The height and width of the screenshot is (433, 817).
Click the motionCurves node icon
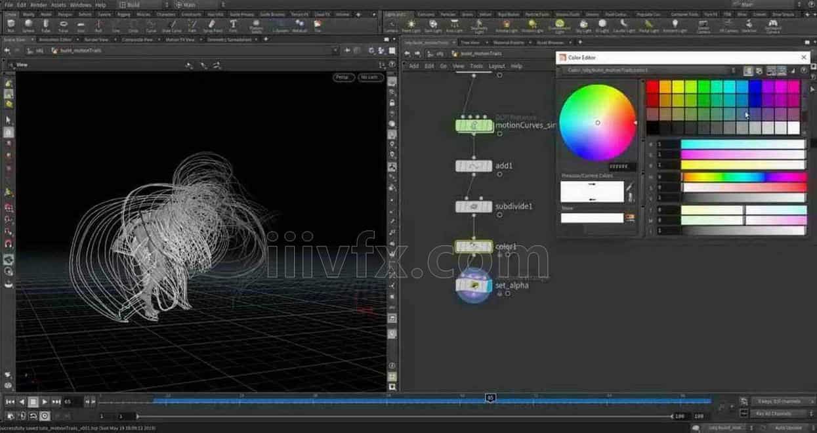pos(474,125)
